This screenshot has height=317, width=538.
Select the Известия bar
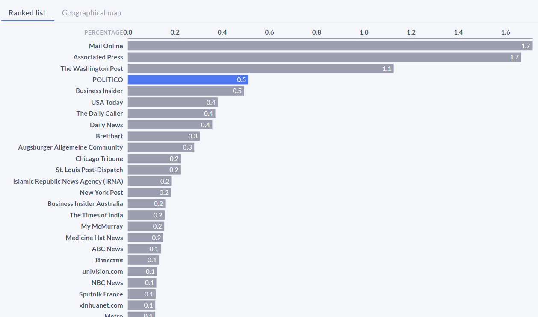[143, 260]
